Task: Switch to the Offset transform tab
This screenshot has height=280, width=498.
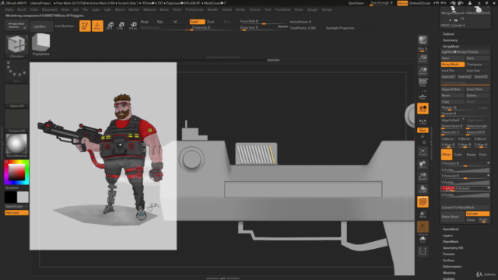Action: (x=446, y=155)
